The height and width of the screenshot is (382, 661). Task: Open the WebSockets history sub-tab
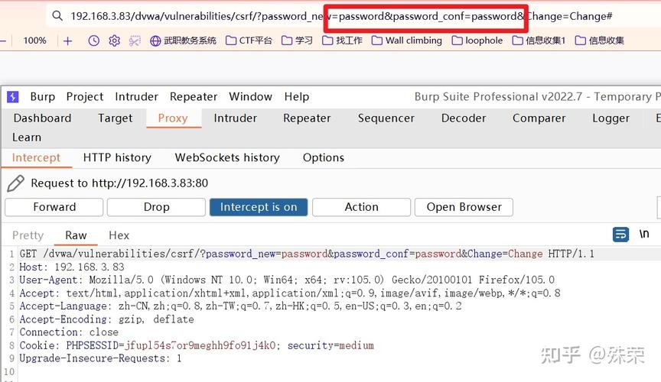point(227,158)
